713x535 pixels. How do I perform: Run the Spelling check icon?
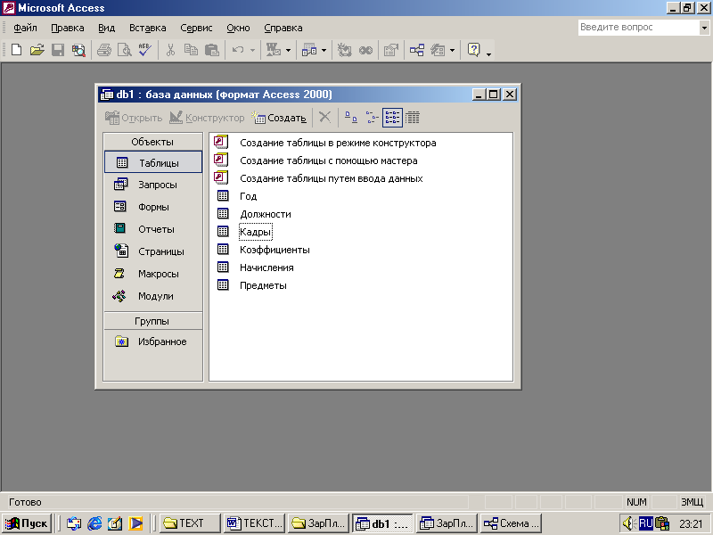(145, 50)
